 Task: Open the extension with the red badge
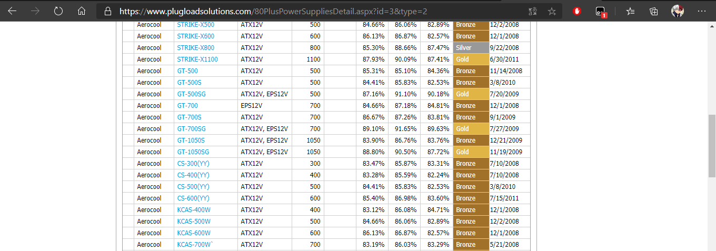click(601, 11)
